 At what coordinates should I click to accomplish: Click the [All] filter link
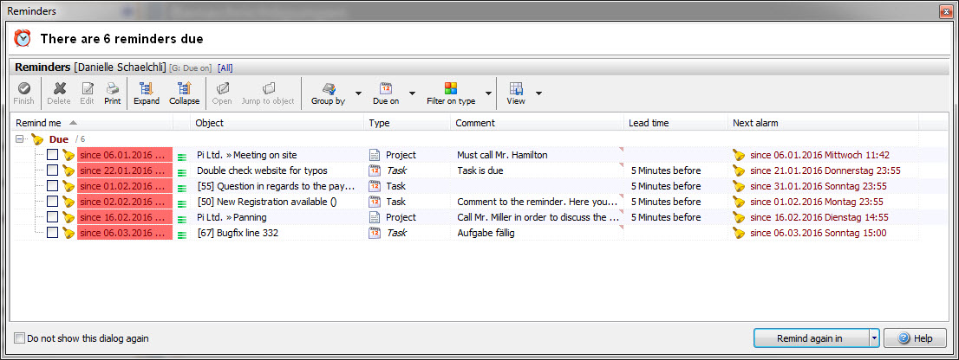[x=225, y=67]
